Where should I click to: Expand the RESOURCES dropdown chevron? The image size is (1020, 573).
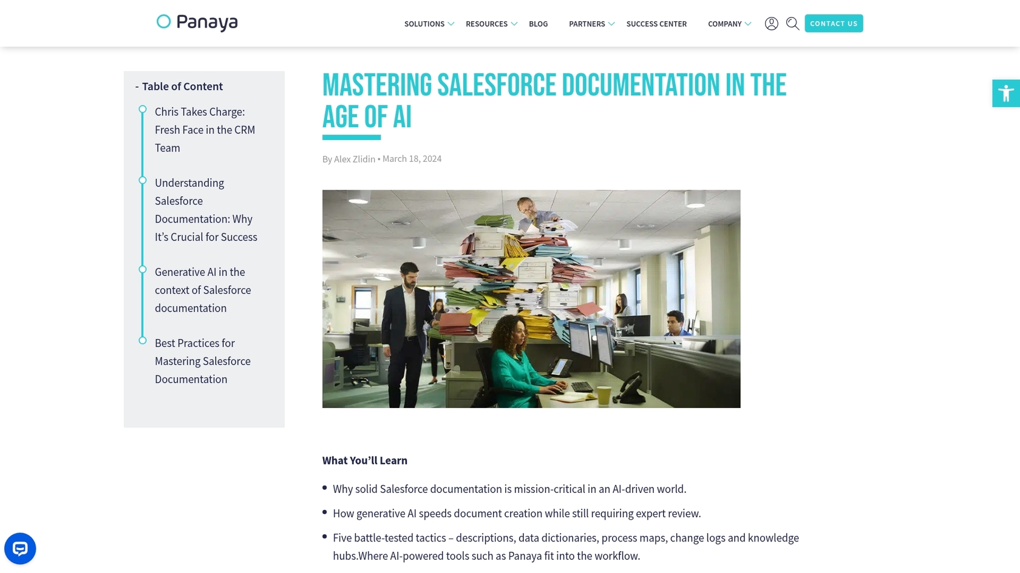514,24
